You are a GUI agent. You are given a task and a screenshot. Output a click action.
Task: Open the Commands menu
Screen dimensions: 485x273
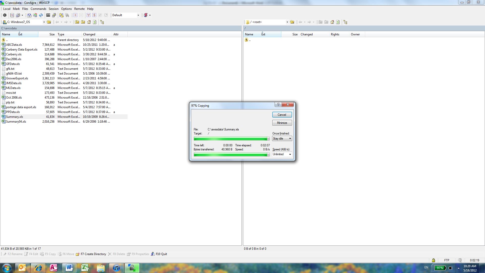(x=38, y=9)
